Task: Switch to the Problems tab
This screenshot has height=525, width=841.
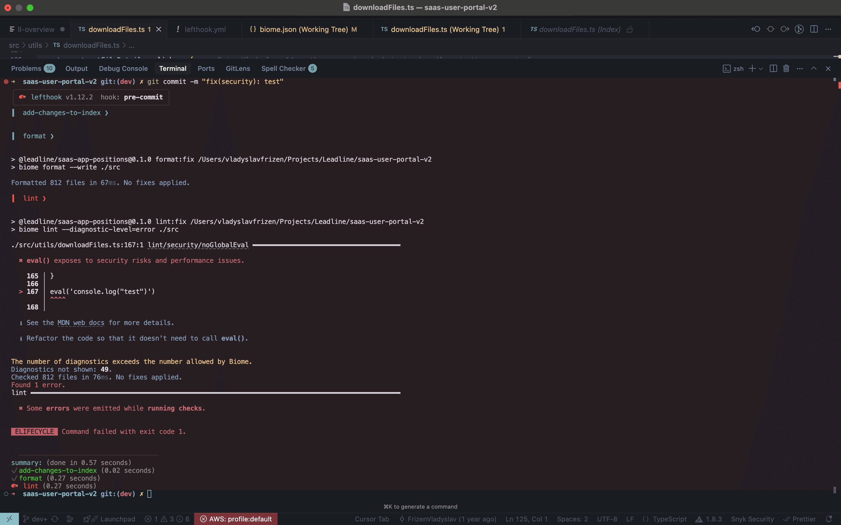Action: [26, 68]
